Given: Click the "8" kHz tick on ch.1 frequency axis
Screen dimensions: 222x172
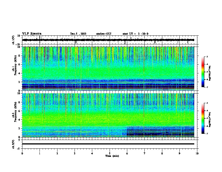Looking at the screenshot, I should click(20, 56).
